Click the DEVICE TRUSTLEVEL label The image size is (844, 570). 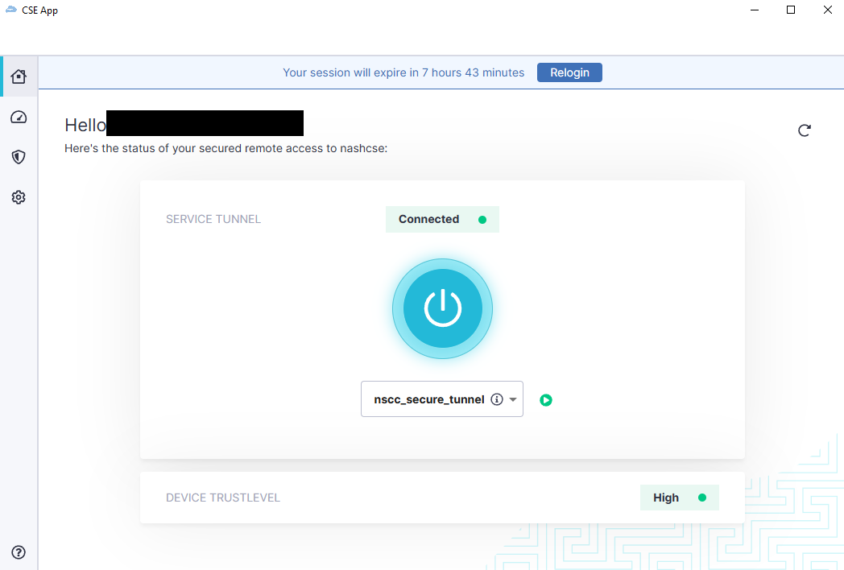point(223,498)
